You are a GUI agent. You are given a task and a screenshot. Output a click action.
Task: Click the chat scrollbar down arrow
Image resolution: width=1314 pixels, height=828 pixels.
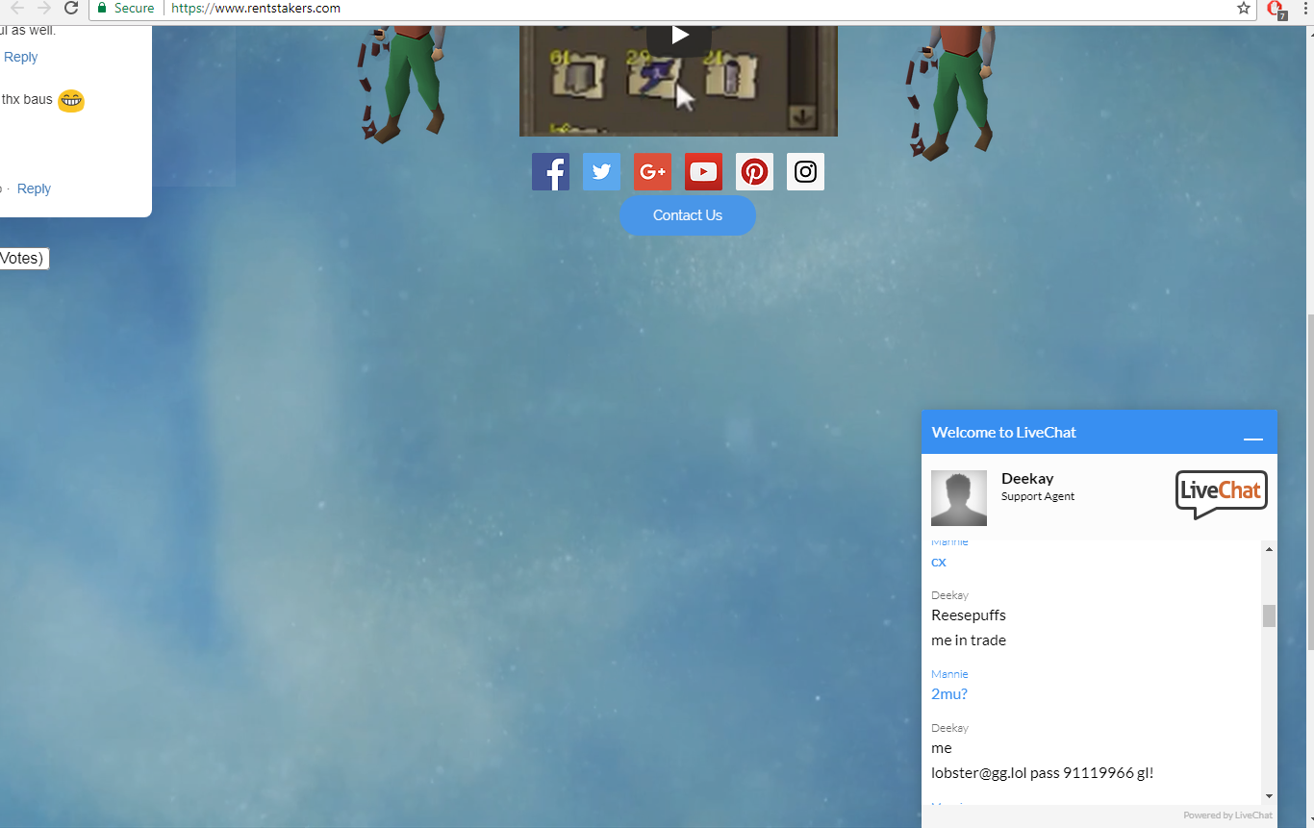[x=1269, y=796]
